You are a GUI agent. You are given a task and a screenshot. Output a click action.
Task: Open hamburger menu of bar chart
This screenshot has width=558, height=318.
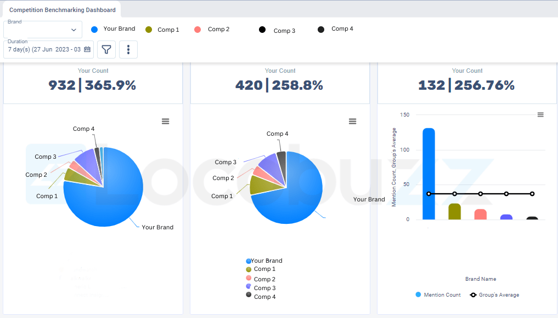[540, 114]
